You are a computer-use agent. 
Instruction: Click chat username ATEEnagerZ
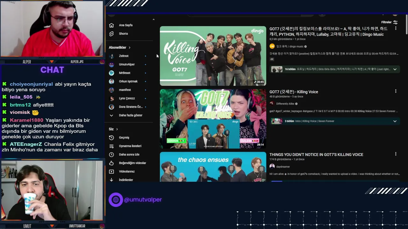26,144
